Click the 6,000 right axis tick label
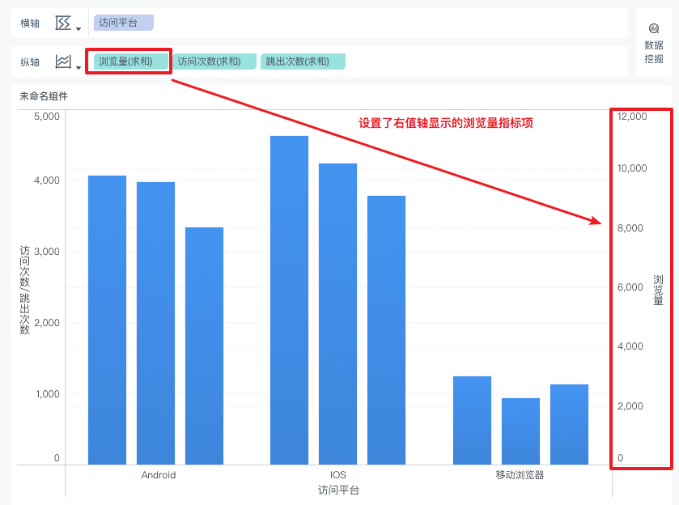This screenshot has width=679, height=505. (630, 286)
